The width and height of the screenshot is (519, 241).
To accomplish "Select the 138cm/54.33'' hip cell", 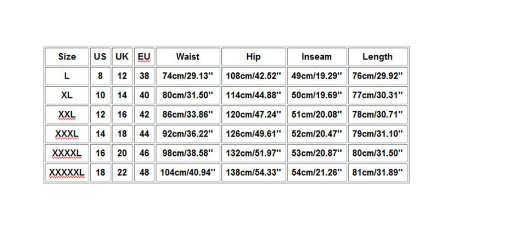I will 254,172.
